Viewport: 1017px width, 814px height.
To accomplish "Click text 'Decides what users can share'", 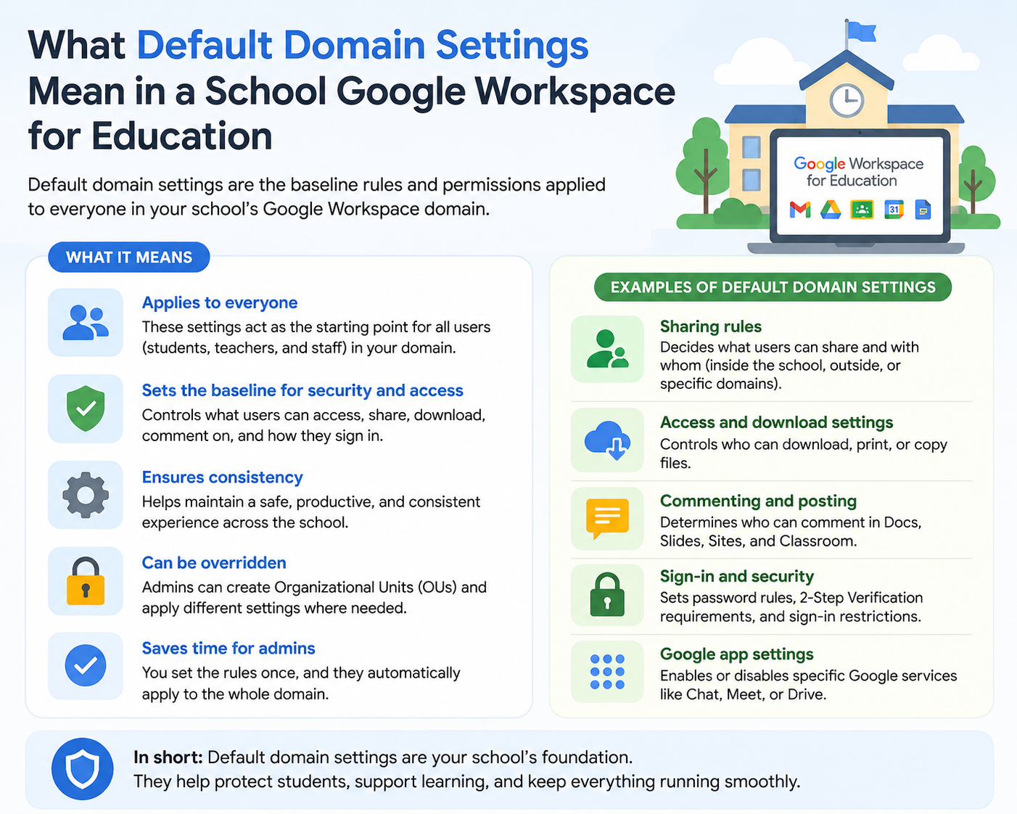I will (x=753, y=348).
